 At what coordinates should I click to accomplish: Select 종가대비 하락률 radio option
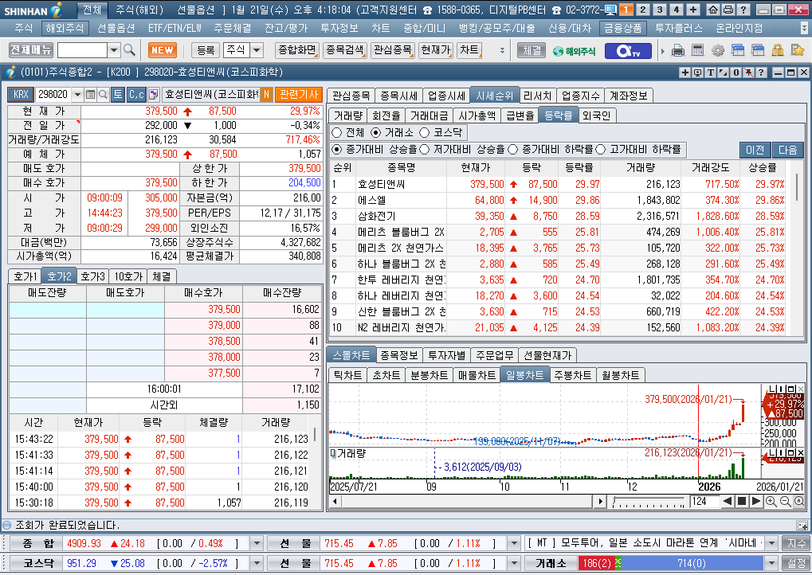512,150
